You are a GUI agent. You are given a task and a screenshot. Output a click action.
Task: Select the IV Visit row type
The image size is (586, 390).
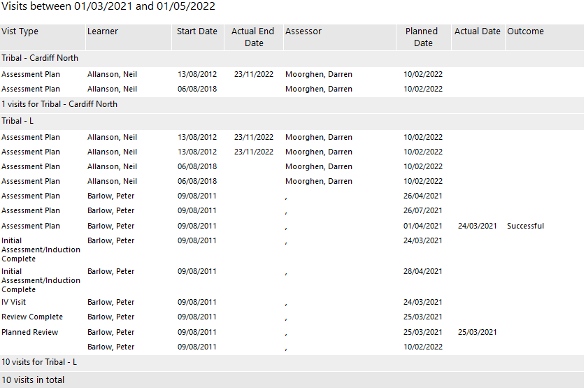(x=15, y=303)
